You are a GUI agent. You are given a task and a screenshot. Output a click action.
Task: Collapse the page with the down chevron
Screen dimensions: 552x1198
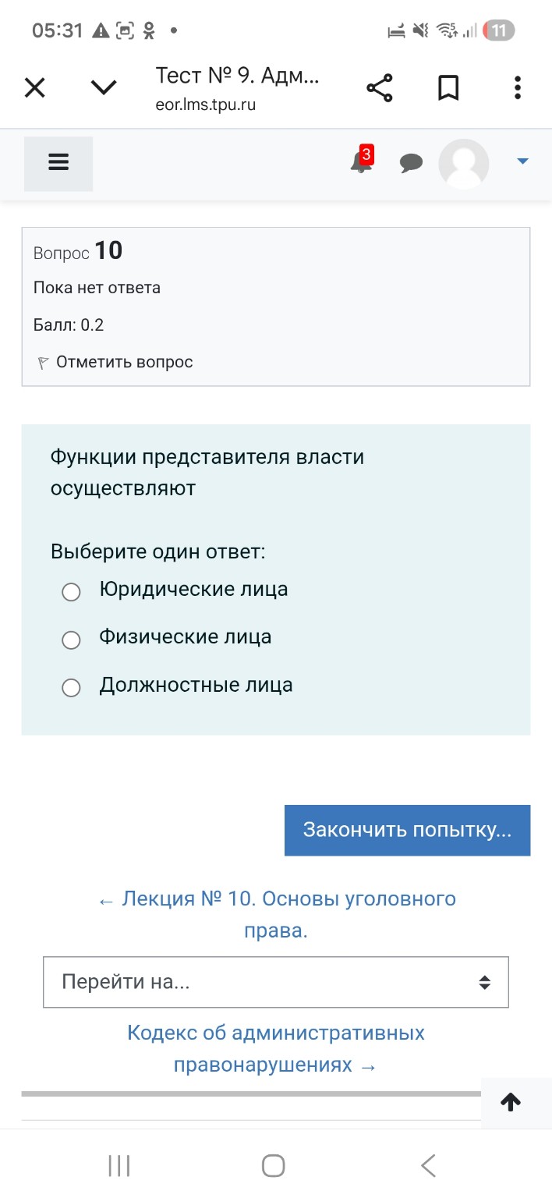pos(102,87)
